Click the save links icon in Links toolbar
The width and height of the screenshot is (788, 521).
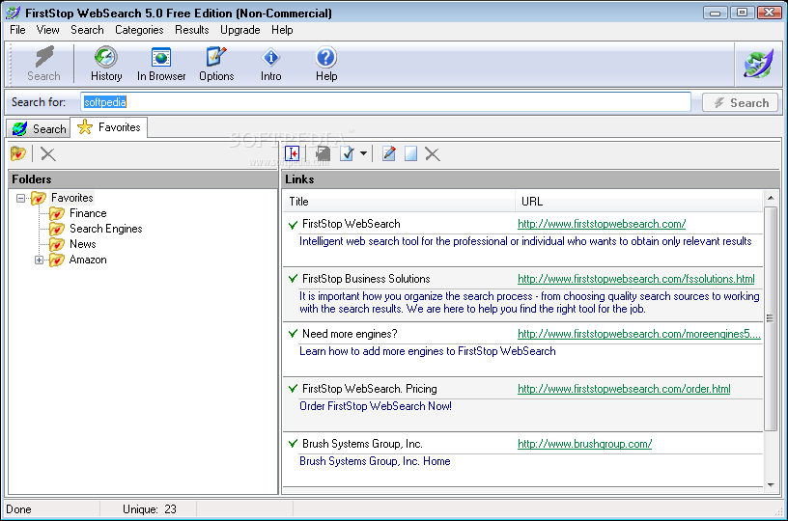click(x=323, y=153)
